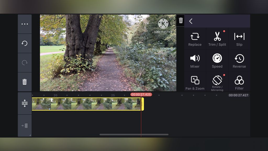This screenshot has width=268, height=151.
Task: Select the highlighted video clip thumbnail
Action: [86, 104]
